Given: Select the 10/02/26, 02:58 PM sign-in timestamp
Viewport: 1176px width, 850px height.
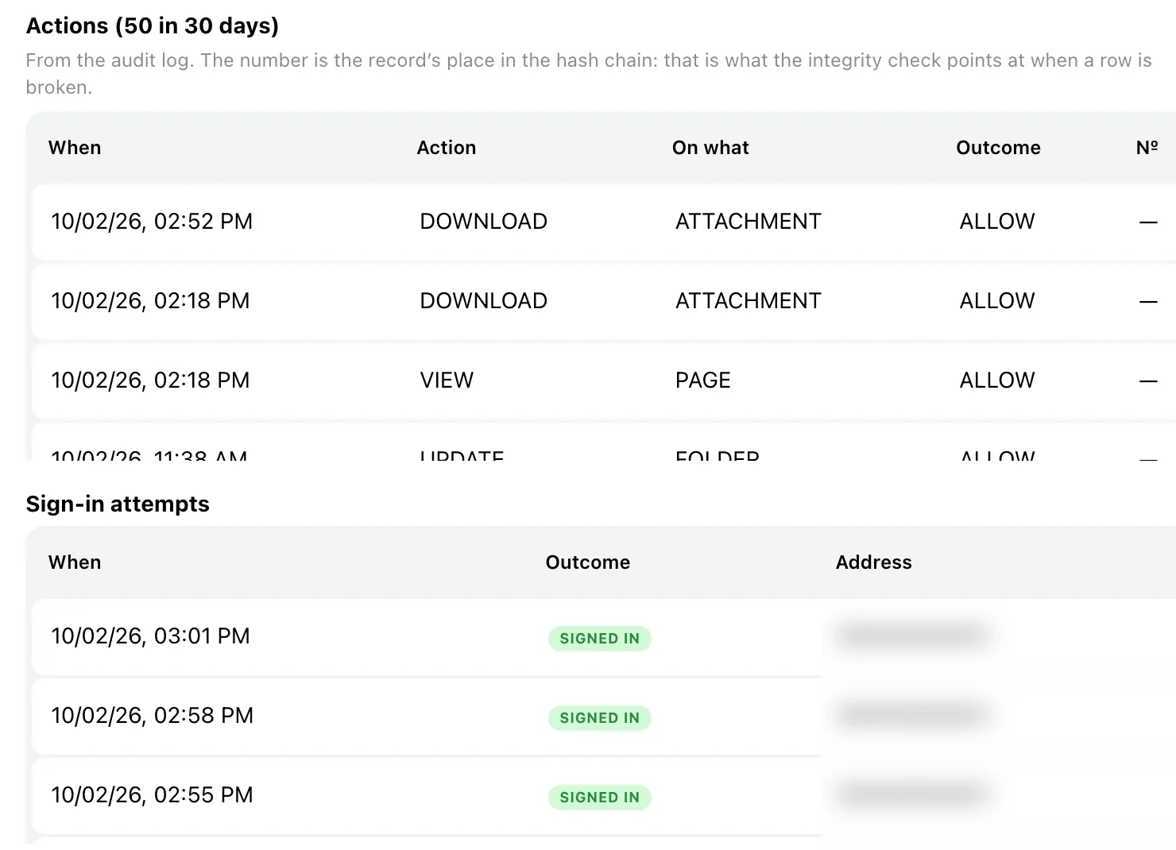Looking at the screenshot, I should [x=152, y=716].
